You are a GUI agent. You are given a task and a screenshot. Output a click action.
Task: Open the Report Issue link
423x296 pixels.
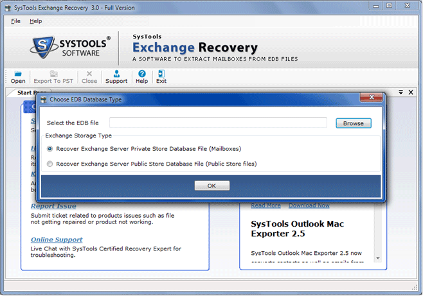pyautogui.click(x=53, y=206)
